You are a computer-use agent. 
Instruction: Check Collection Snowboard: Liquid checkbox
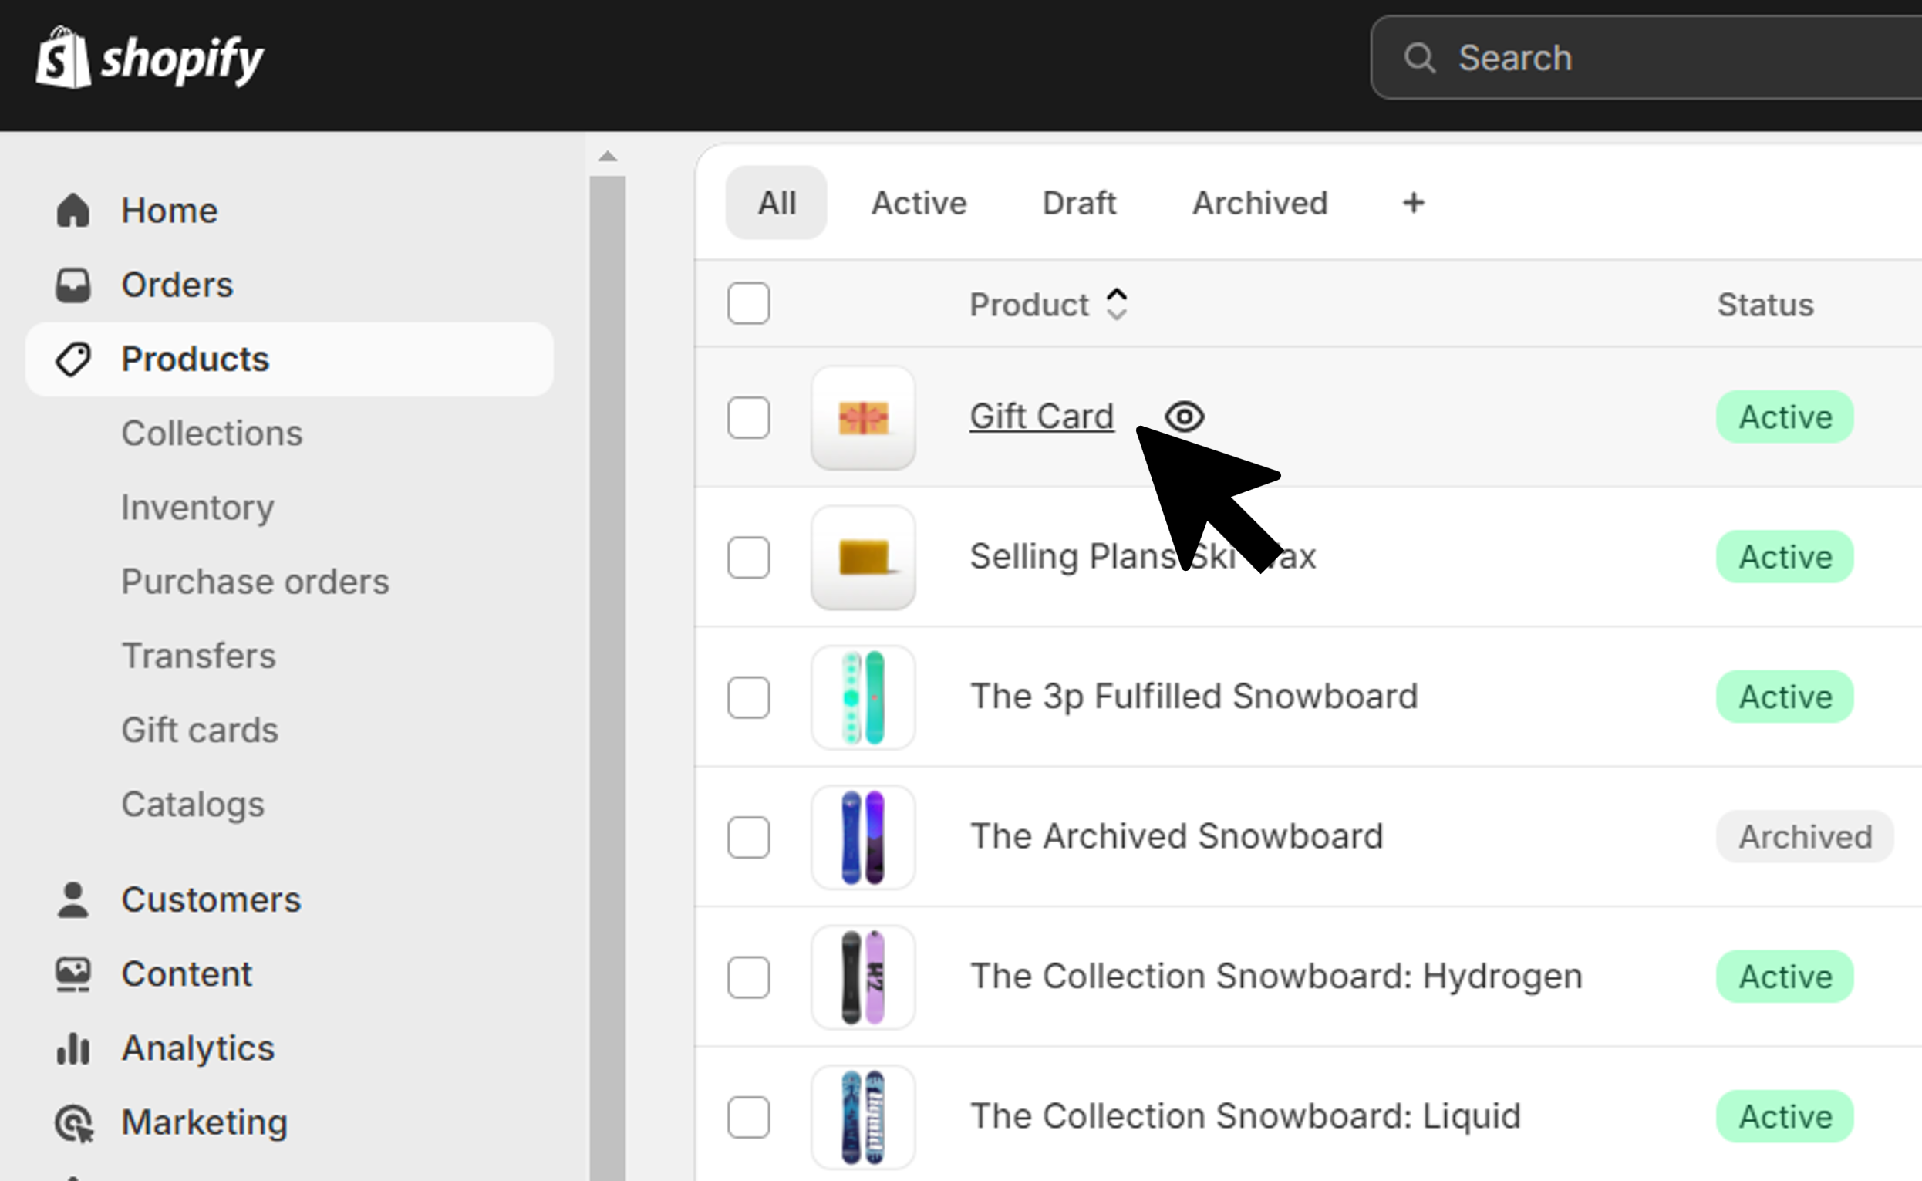[748, 1117]
